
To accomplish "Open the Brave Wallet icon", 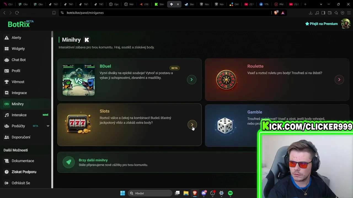I will point(330,13).
